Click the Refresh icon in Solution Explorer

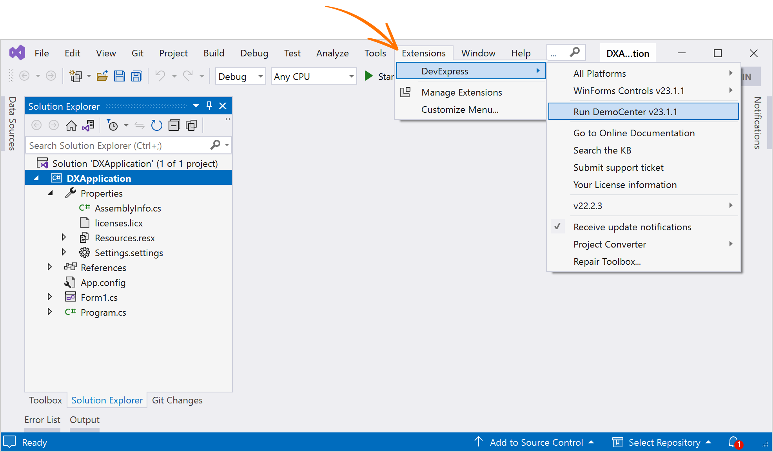coord(156,126)
